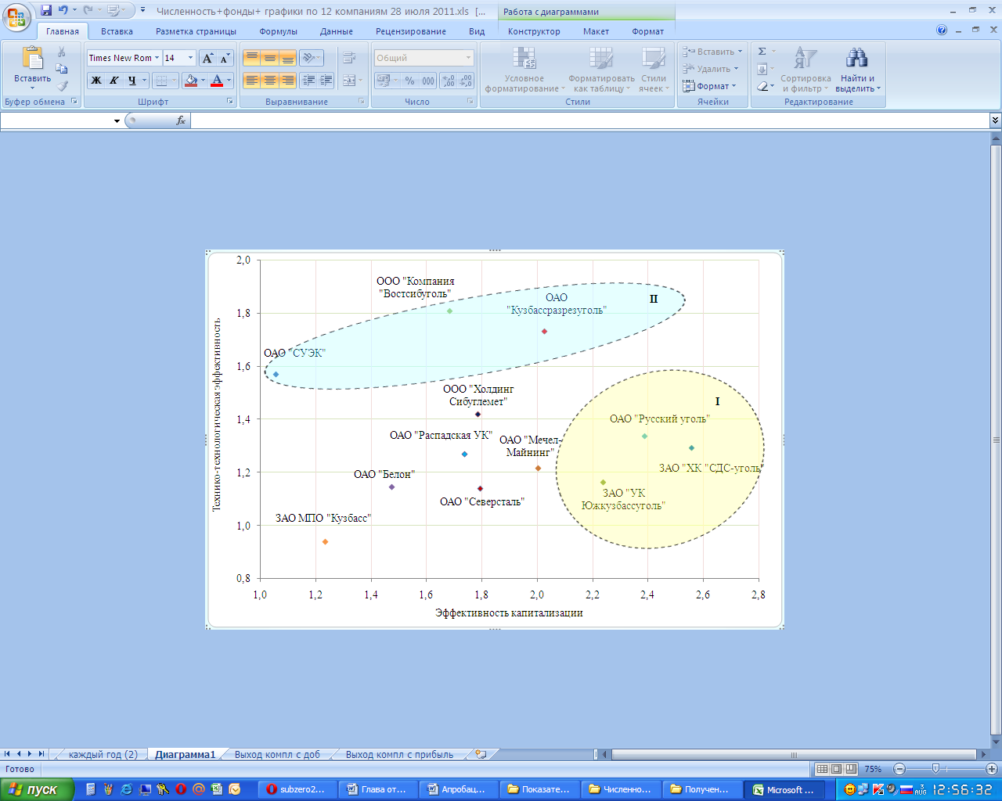1002x801 pixels.
Task: Toggle italic (К) formatting
Action: (x=114, y=80)
